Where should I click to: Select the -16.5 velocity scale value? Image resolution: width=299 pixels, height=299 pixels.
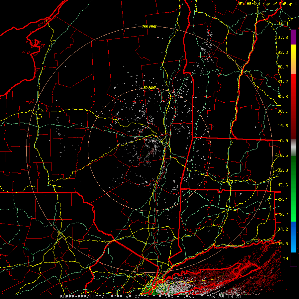(x=282, y=155)
